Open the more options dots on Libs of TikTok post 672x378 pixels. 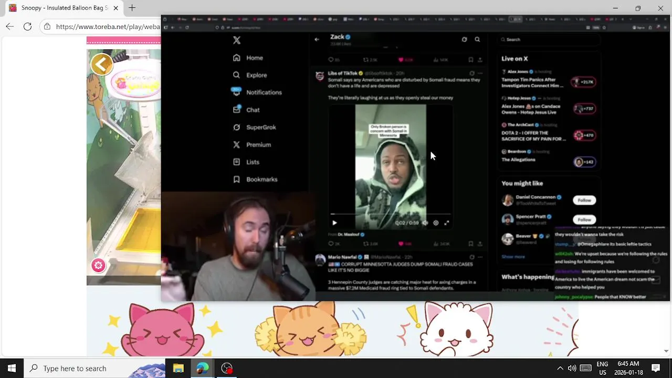pyautogui.click(x=480, y=73)
